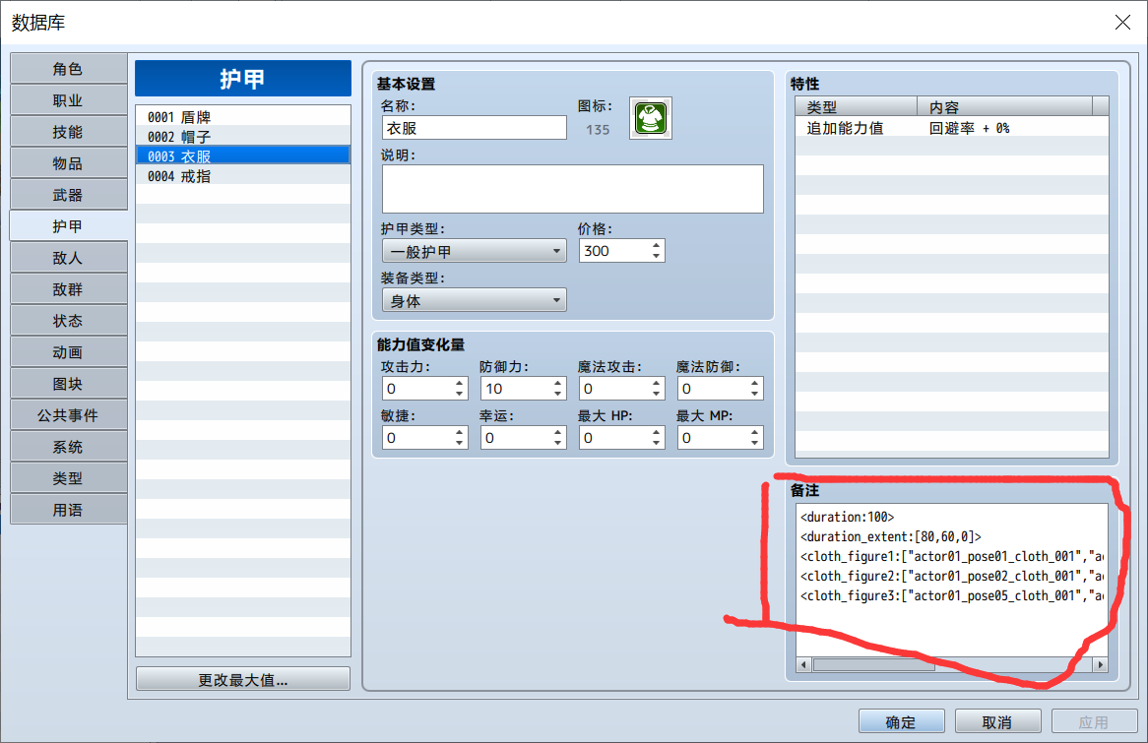Increase 魔法防御 with the up arrow
Screen dimensions: 1148x743
click(755, 383)
